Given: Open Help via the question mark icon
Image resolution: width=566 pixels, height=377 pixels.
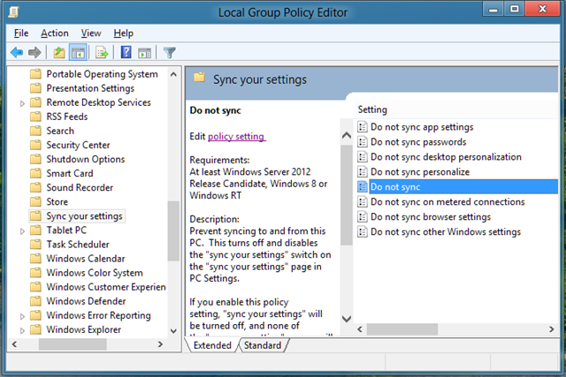Looking at the screenshot, I should pos(126,53).
